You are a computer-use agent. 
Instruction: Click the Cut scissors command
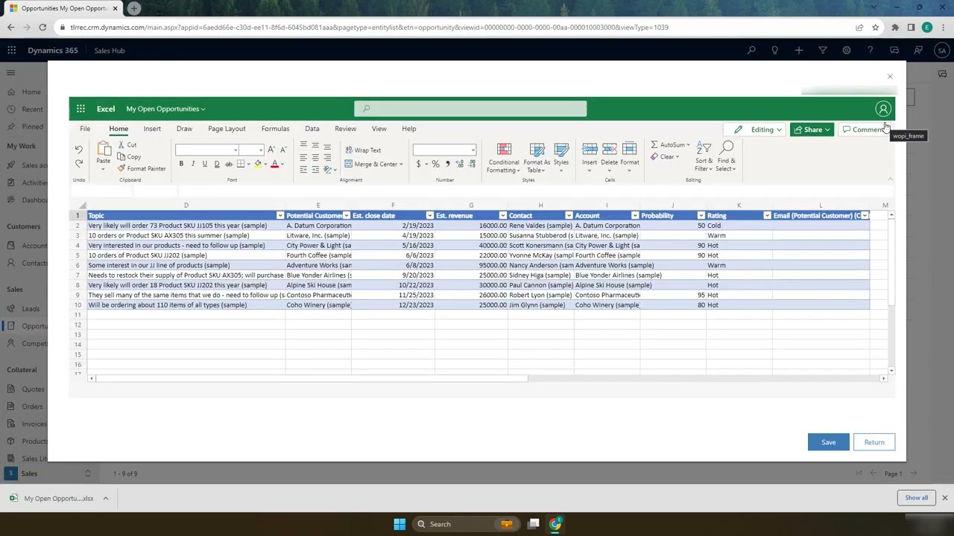[127, 145]
